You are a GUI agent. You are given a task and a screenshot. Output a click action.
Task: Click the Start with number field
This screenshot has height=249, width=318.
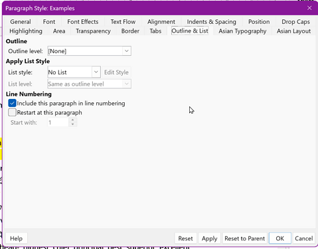58,122
